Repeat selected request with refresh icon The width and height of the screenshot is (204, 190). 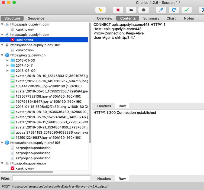[174, 10]
